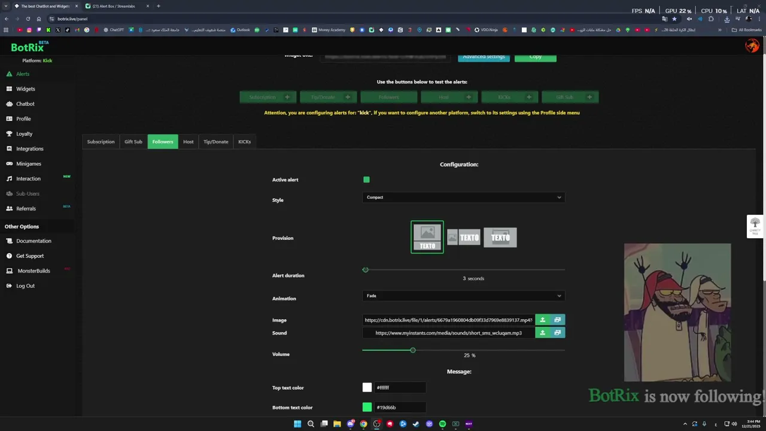This screenshot has width=766, height=431.
Task: Open a new browser tab
Action: pos(158,6)
